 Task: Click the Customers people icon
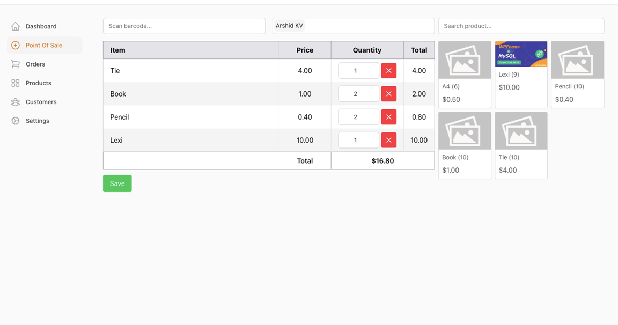(16, 102)
